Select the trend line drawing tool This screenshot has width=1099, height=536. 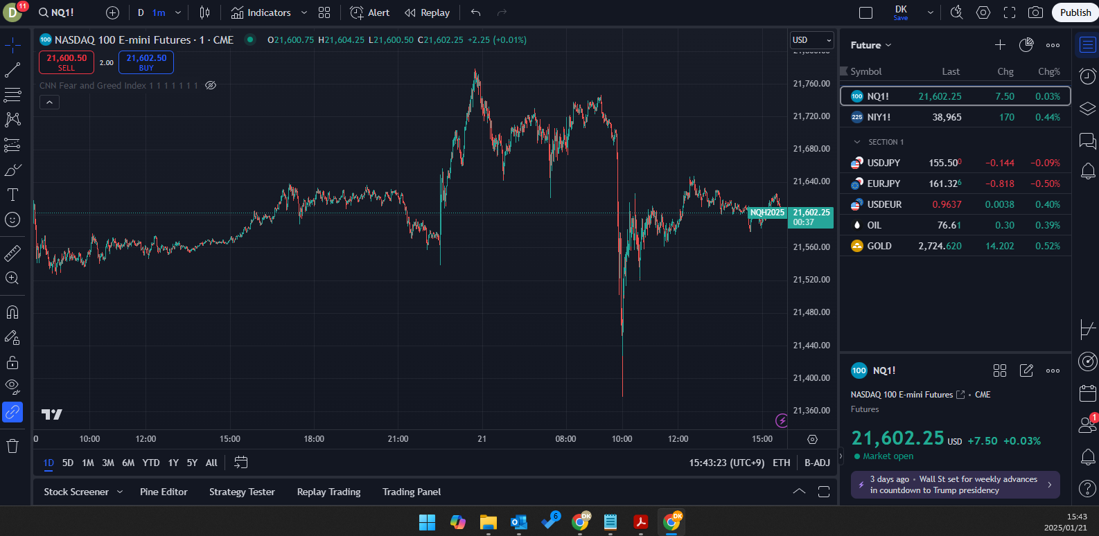(12, 70)
